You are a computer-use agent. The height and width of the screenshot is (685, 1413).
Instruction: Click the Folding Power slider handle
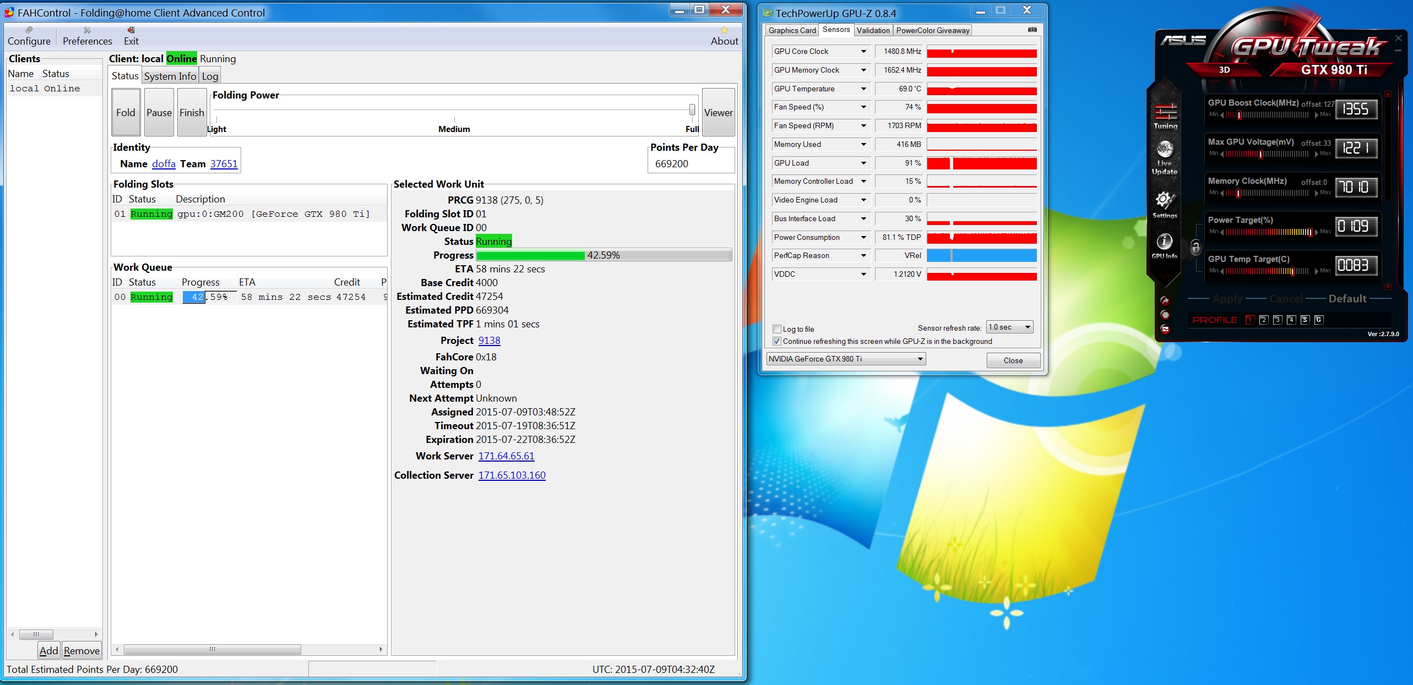click(x=692, y=109)
